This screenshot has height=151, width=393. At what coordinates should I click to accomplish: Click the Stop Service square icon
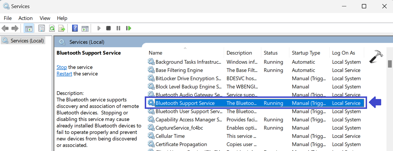click(x=108, y=28)
